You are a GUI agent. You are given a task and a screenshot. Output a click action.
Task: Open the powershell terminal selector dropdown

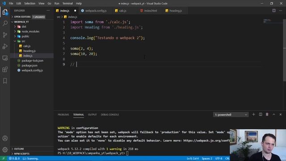[x=231, y=114]
